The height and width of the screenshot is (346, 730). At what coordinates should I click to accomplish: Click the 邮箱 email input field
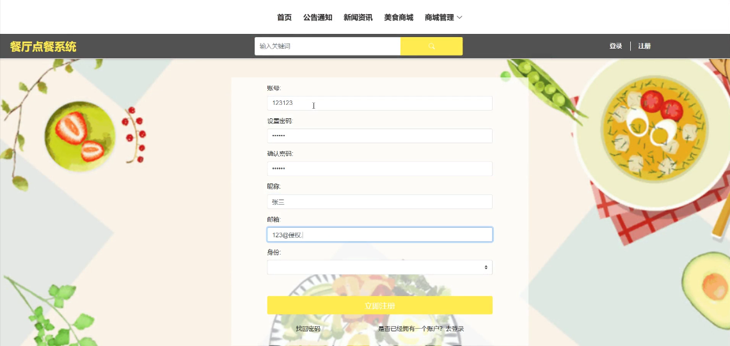(x=379, y=235)
